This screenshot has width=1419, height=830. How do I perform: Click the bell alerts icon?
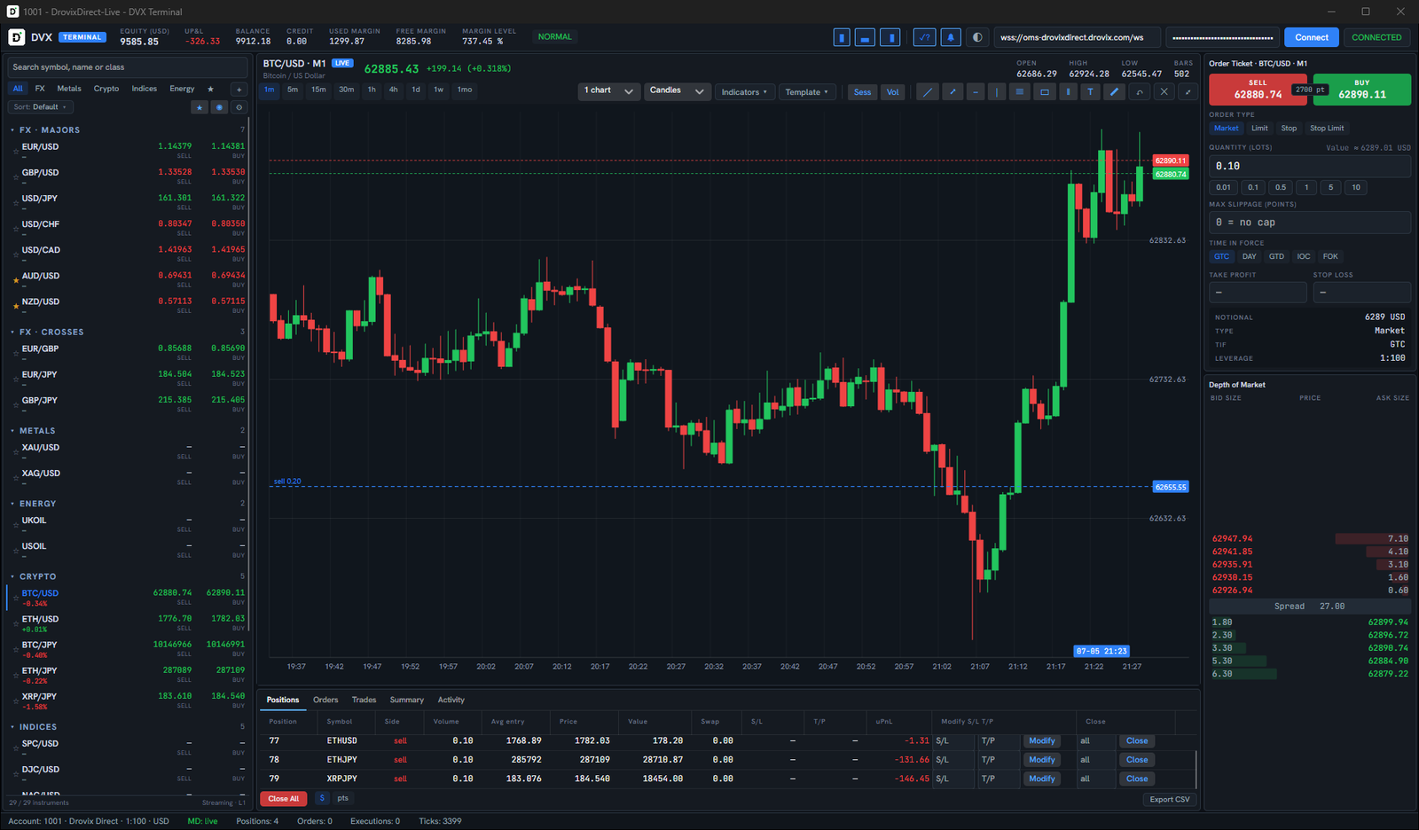[x=951, y=37]
